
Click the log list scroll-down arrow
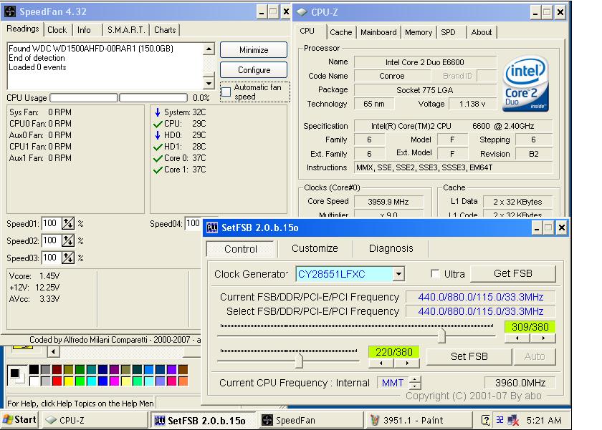(209, 83)
